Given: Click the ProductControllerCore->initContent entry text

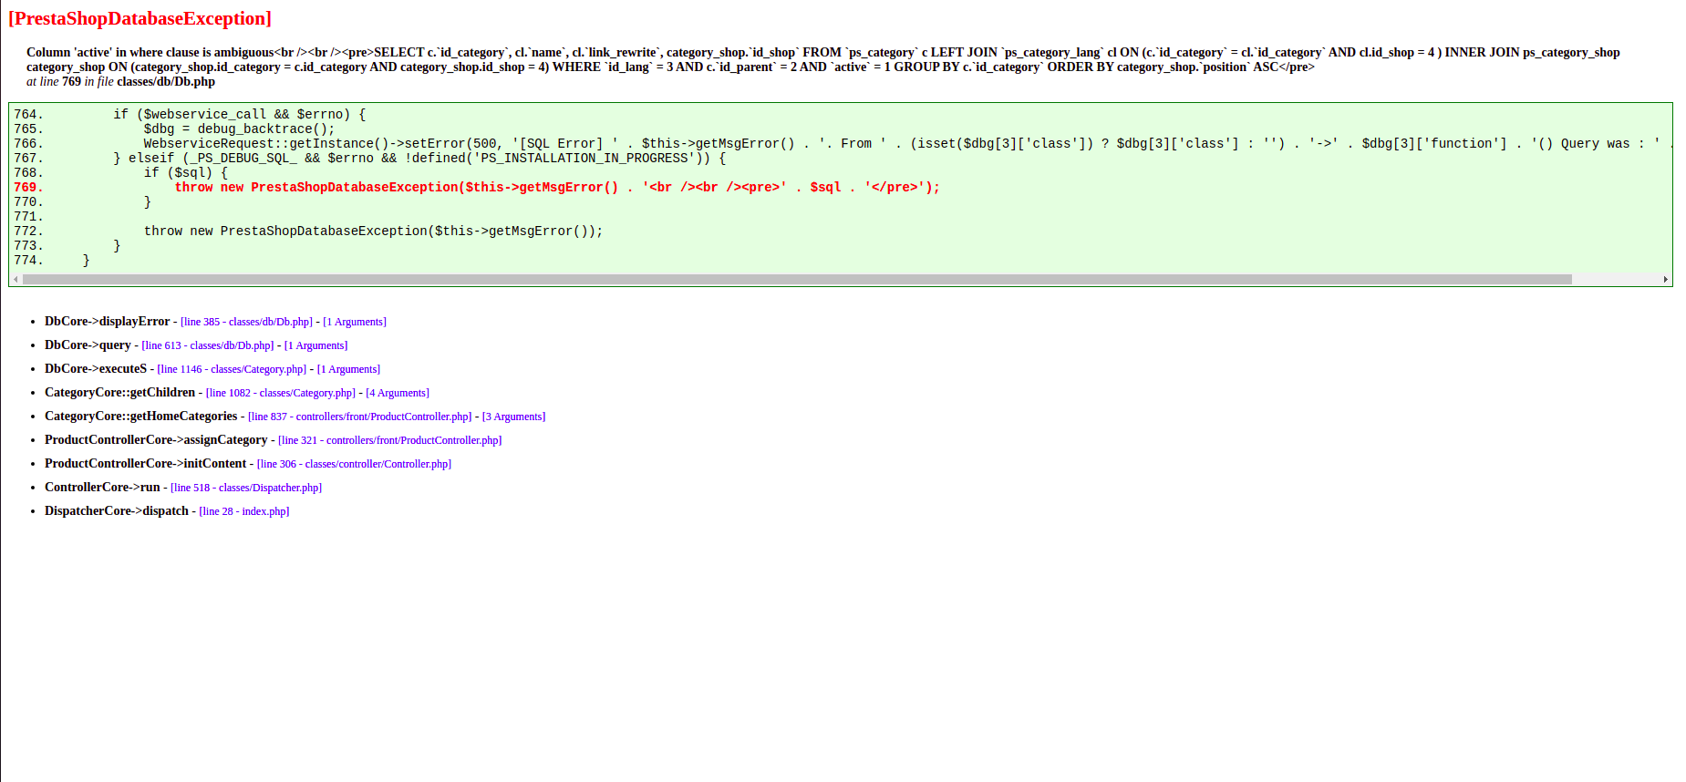Looking at the screenshot, I should pos(146,463).
